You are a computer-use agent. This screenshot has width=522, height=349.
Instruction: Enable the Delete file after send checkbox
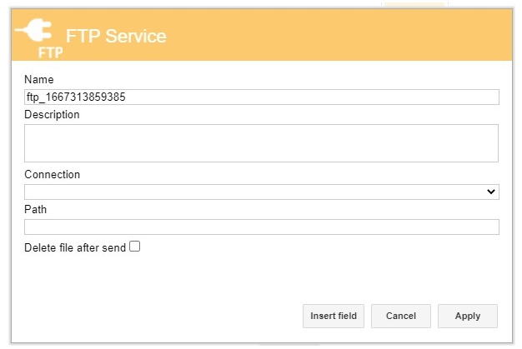(134, 247)
